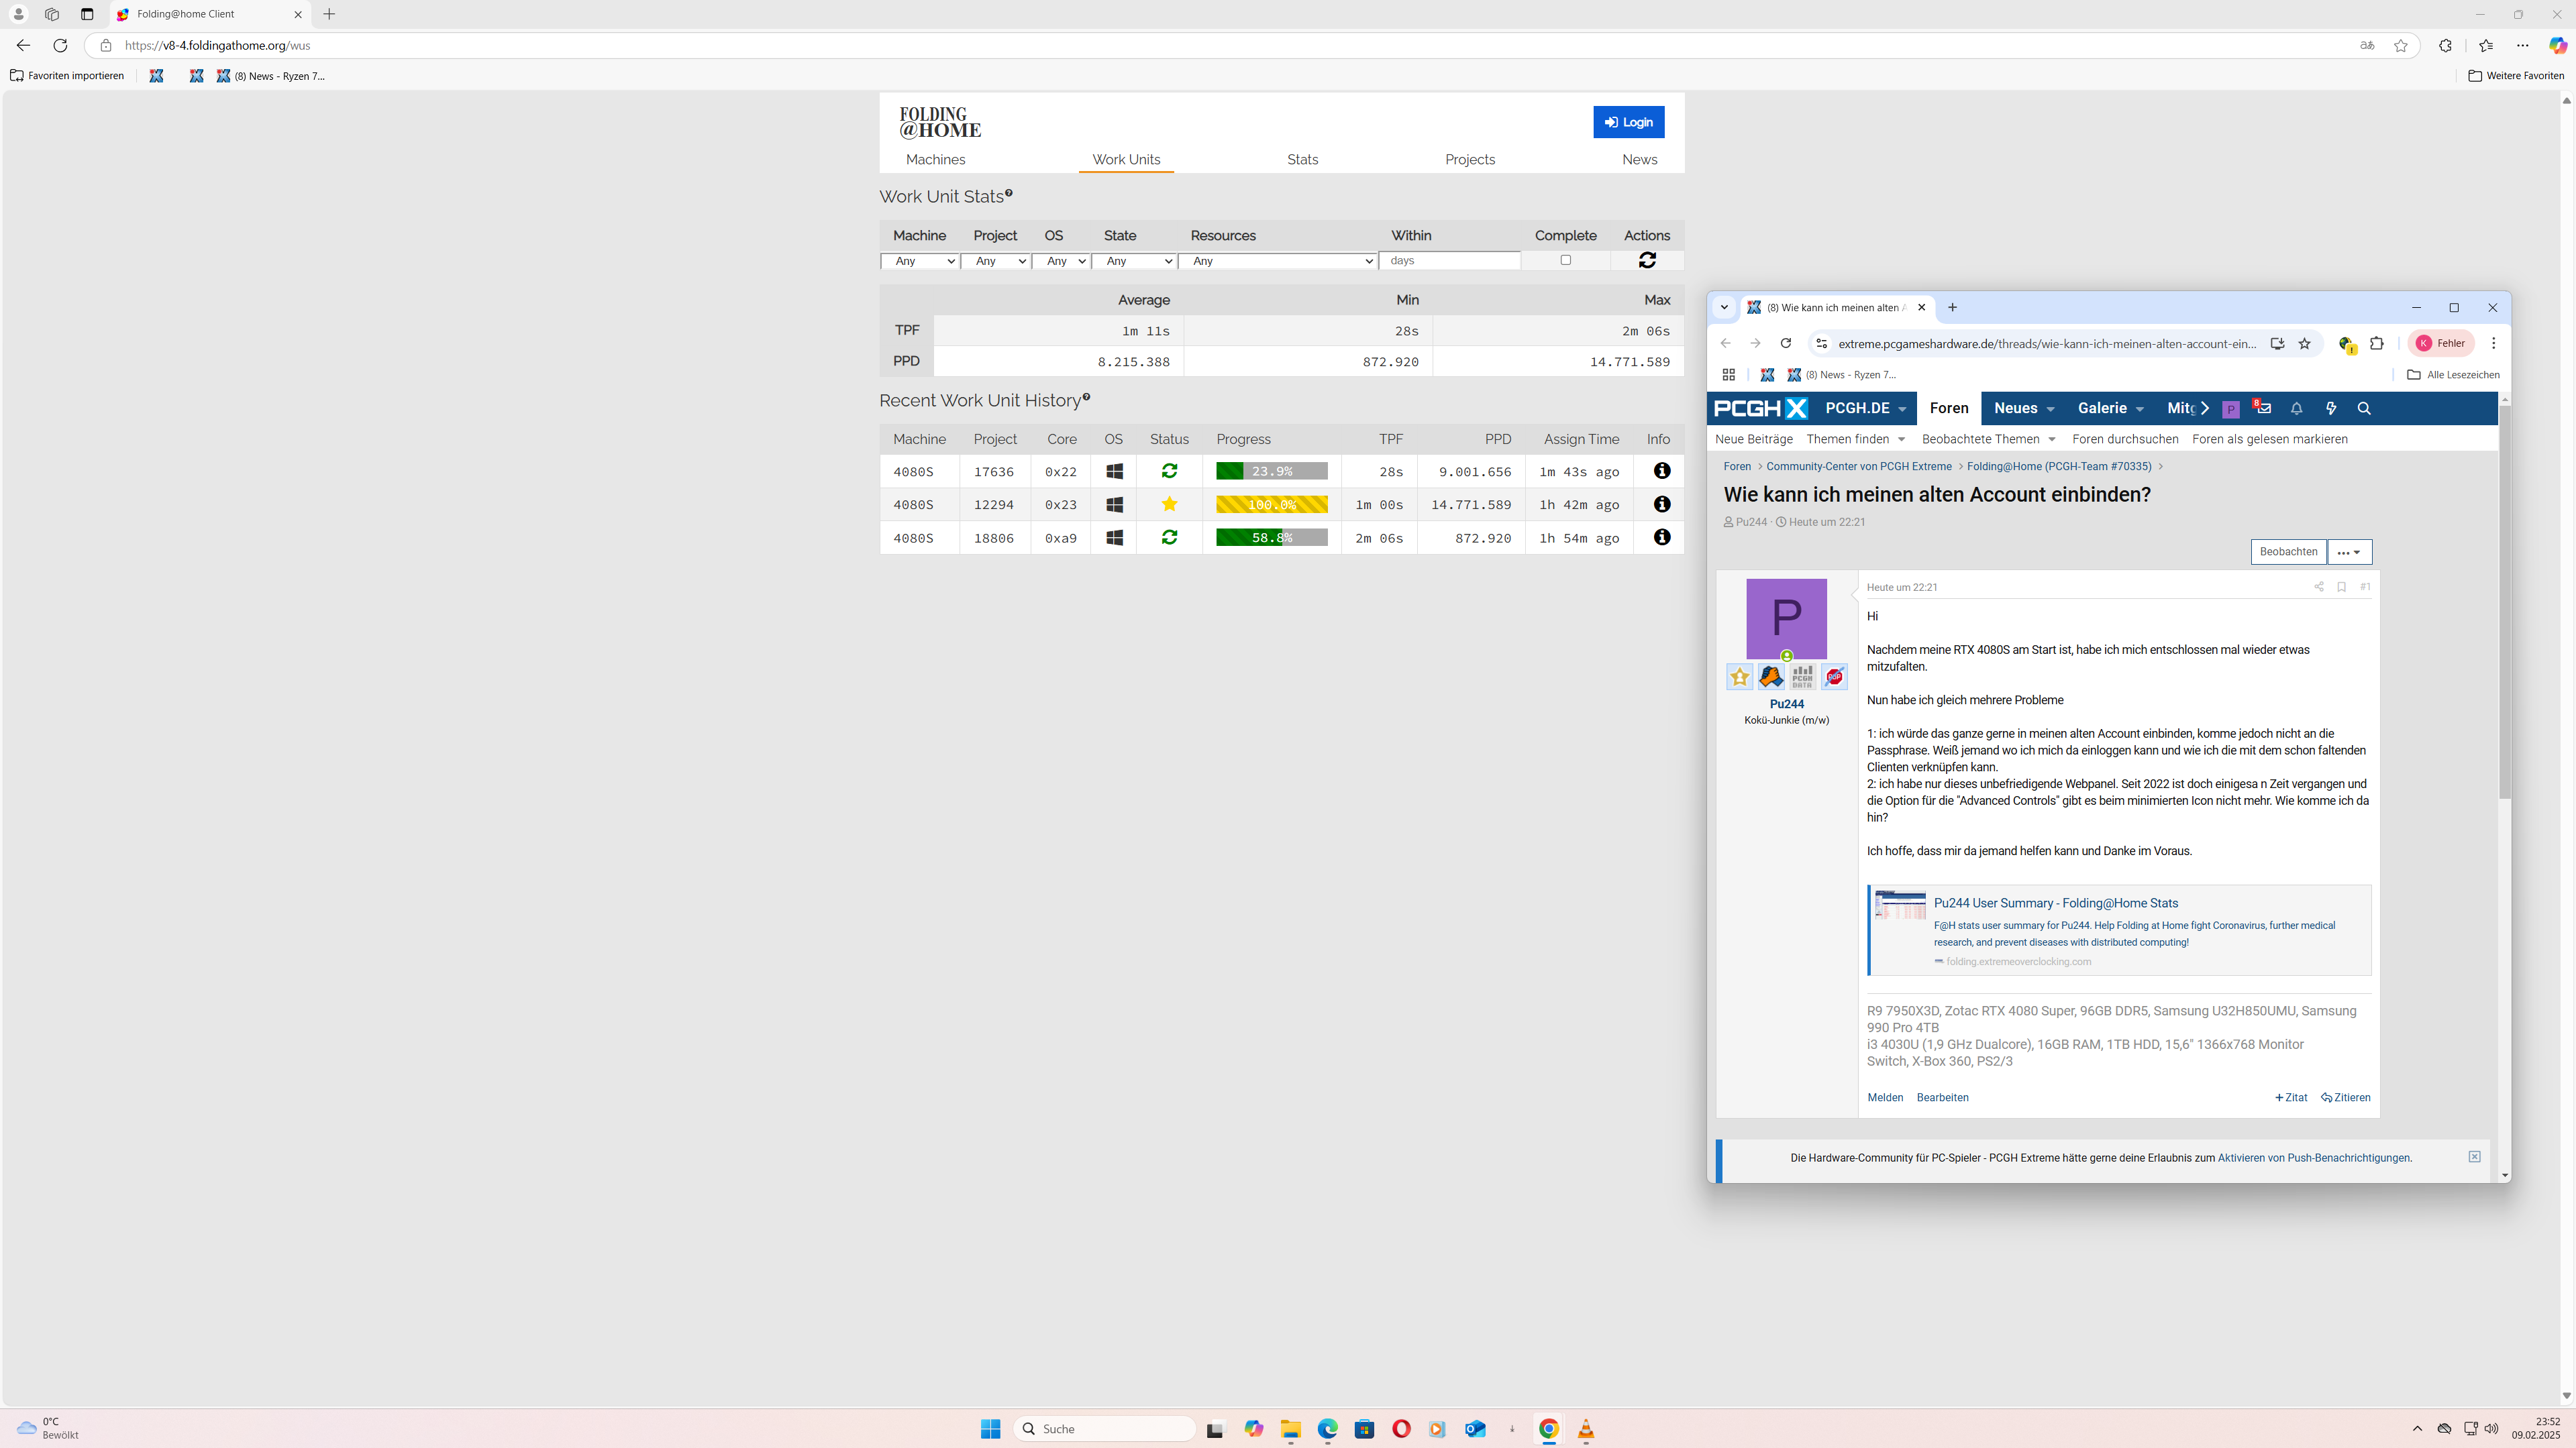Open the OS filter dropdown
This screenshot has width=2576, height=1448.
(1061, 261)
